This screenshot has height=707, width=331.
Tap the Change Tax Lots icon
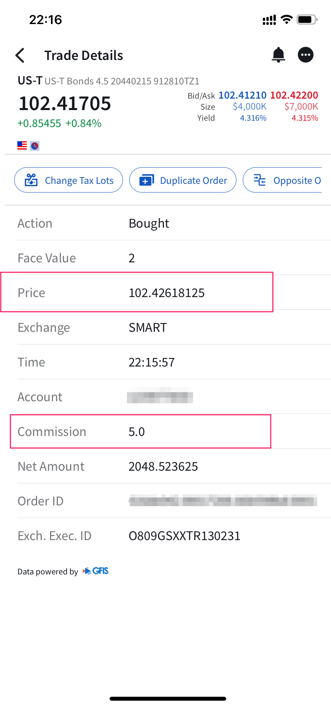point(31,180)
